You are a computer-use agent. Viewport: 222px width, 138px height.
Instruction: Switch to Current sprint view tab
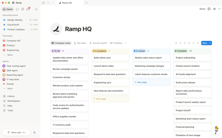click(98, 43)
